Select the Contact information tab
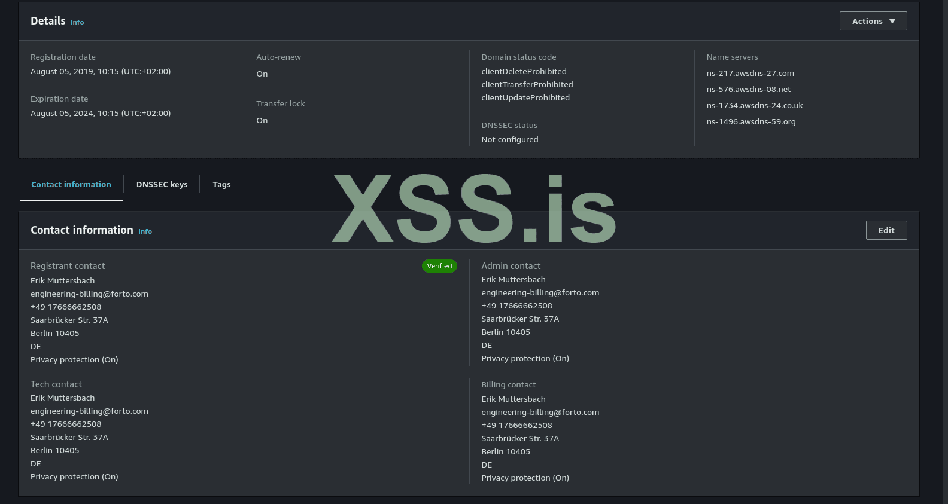Image resolution: width=948 pixels, height=504 pixels. [71, 185]
